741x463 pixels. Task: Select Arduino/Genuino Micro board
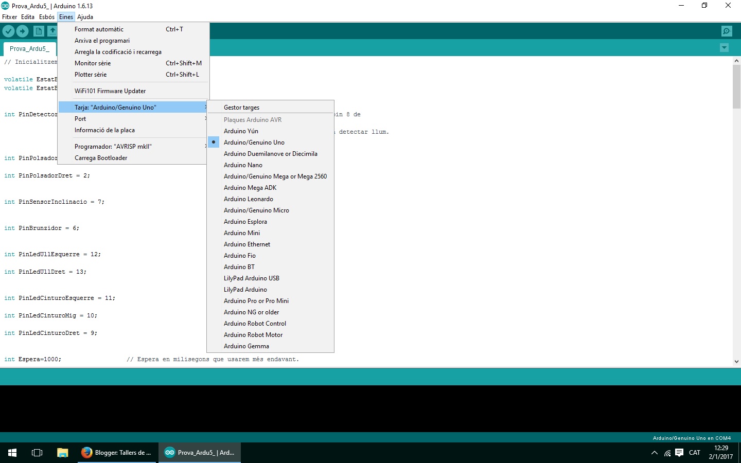(x=271, y=210)
